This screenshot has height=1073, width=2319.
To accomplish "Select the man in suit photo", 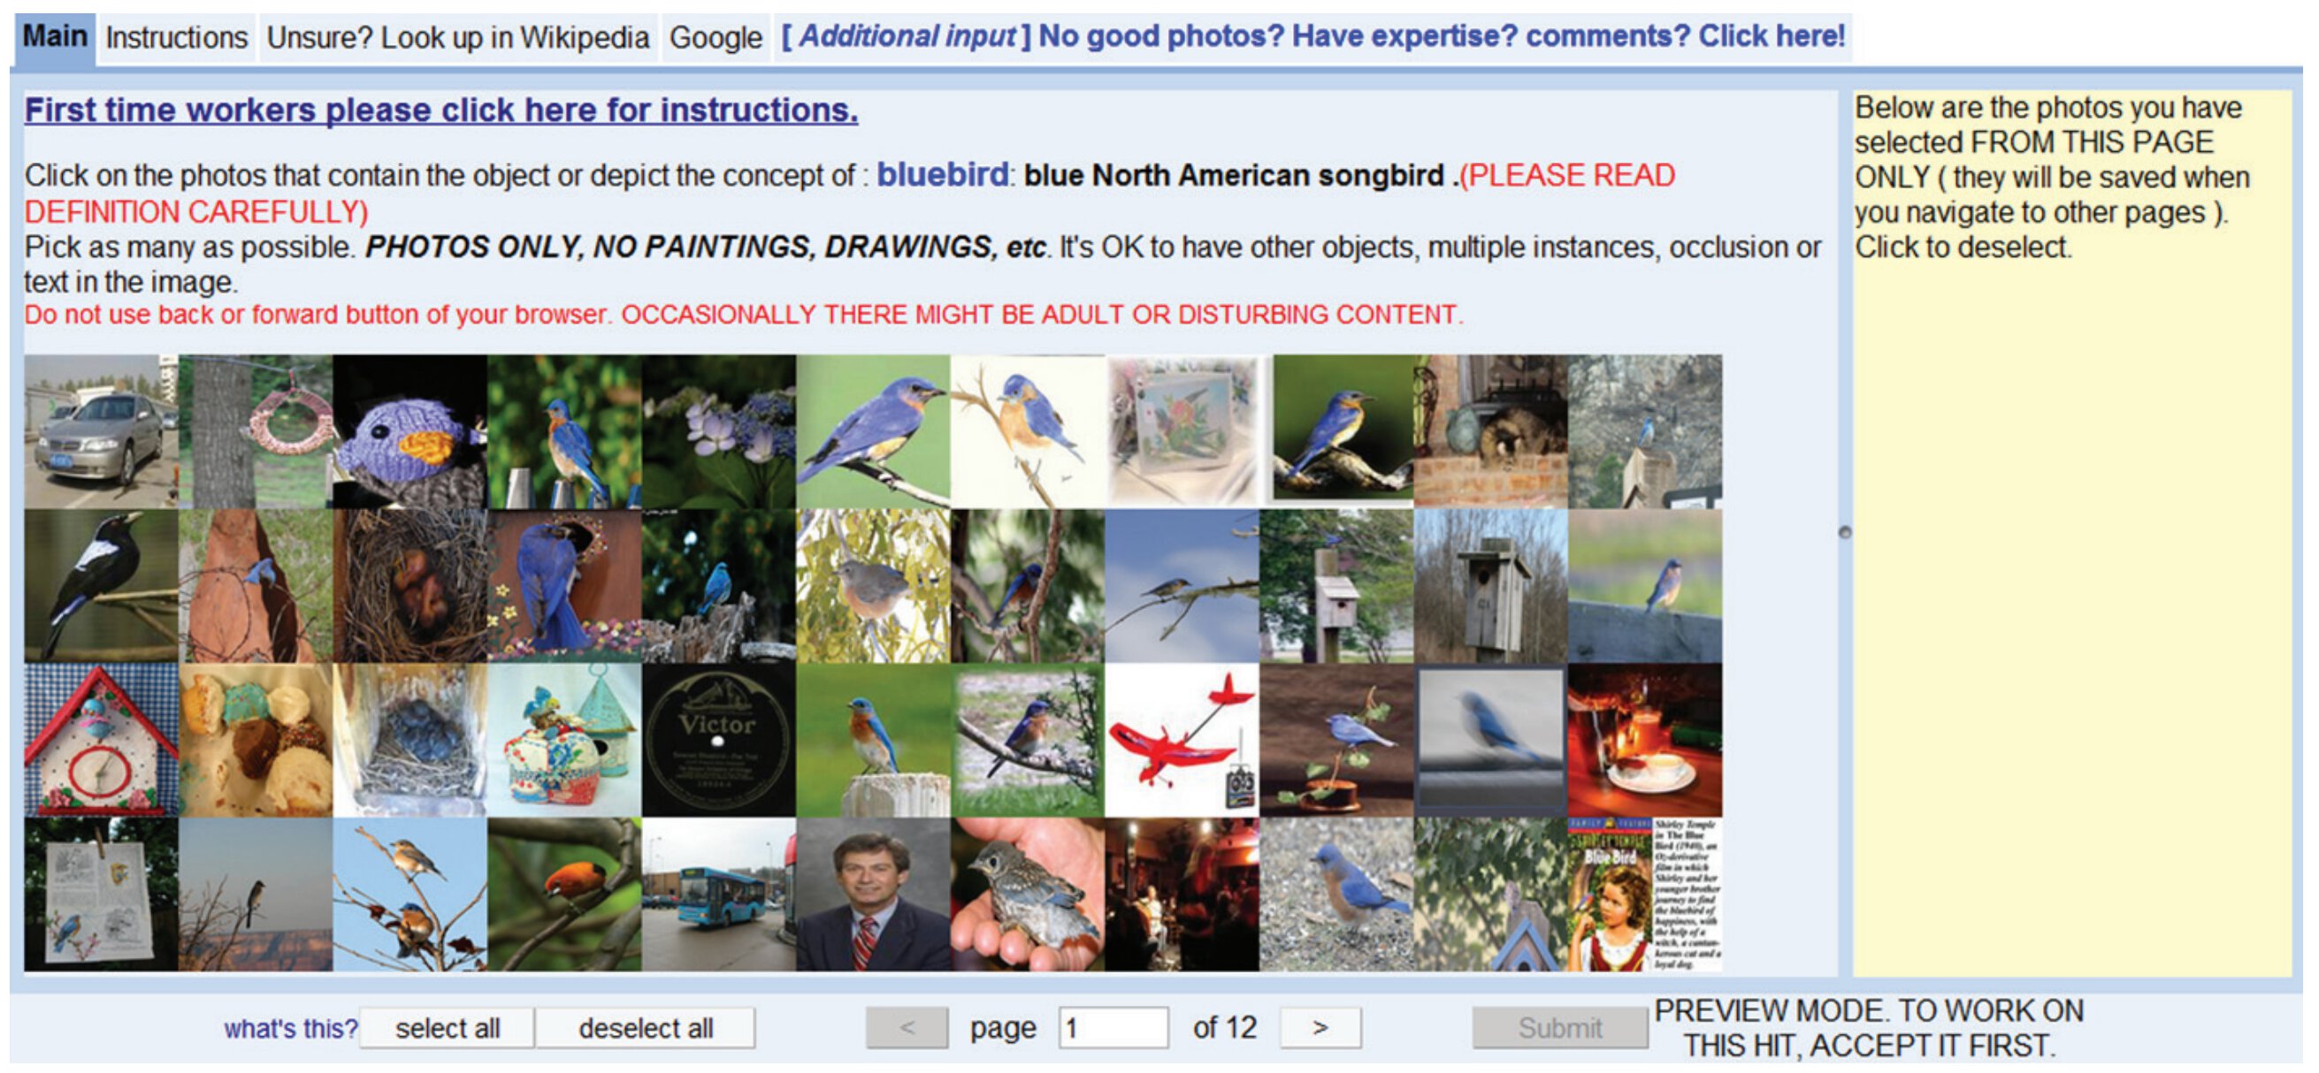I will coord(872,894).
